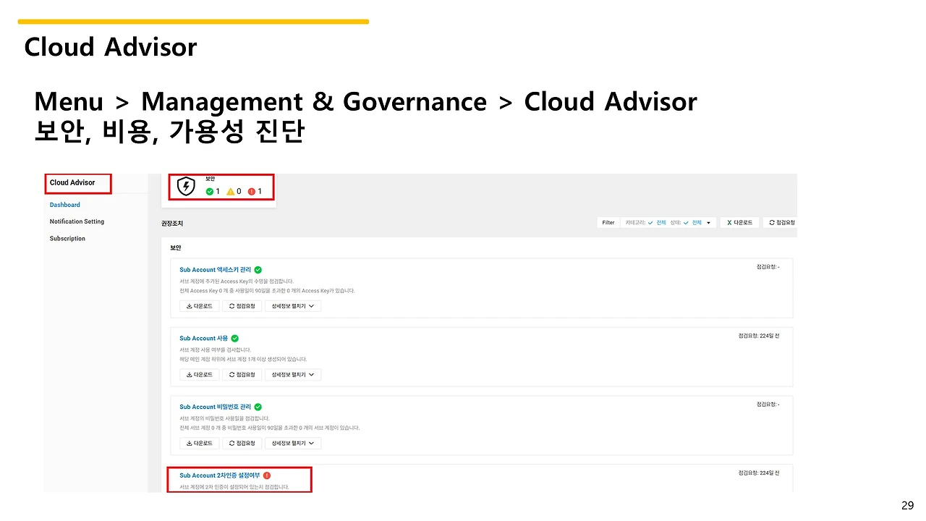Download the Sub Account 액세스키 관리 report

[199, 306]
